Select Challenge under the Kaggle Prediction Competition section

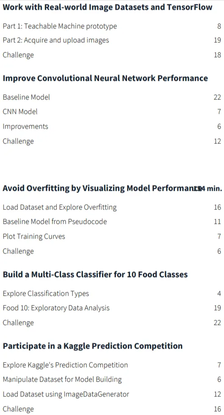(18, 409)
